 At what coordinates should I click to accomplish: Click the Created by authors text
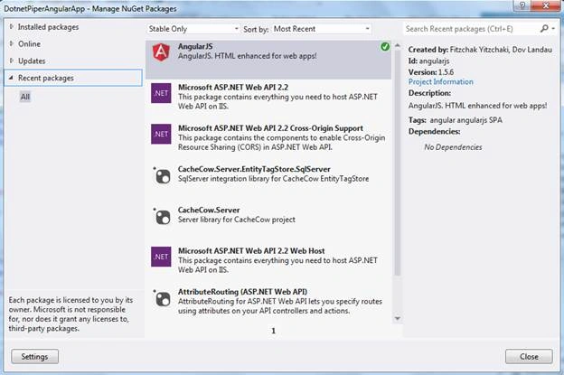click(480, 50)
